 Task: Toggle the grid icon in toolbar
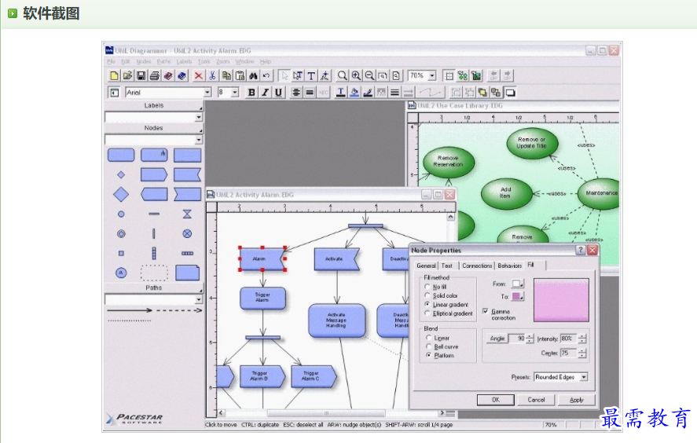click(449, 75)
